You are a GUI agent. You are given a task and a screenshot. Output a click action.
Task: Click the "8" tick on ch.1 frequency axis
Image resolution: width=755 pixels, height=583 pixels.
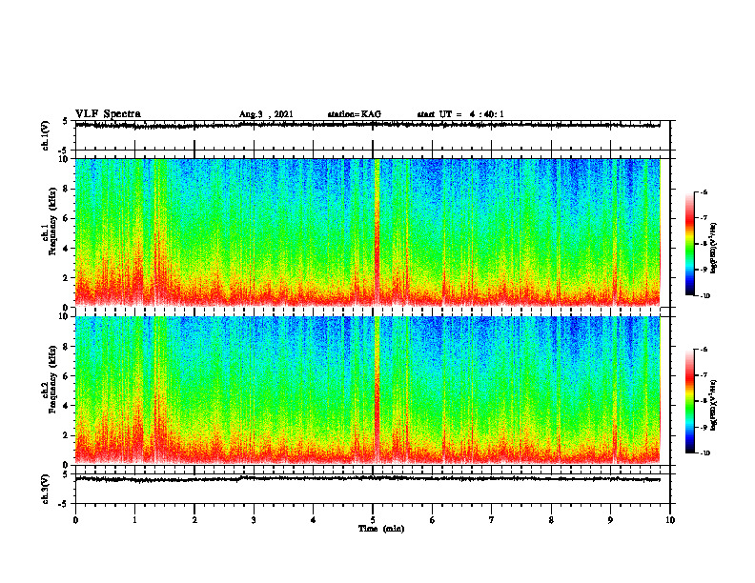click(x=66, y=189)
